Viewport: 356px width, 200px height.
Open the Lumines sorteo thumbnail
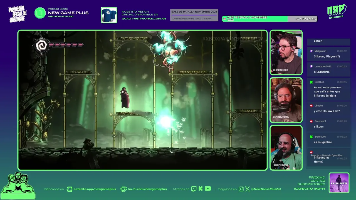pyautogui.click(x=339, y=183)
